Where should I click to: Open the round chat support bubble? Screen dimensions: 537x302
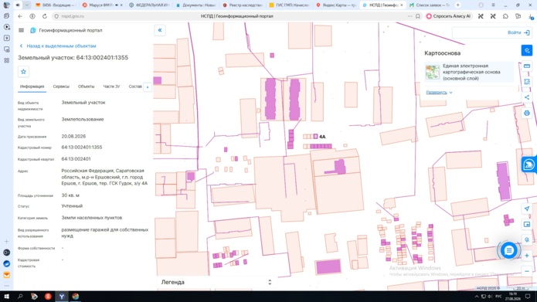508,250
